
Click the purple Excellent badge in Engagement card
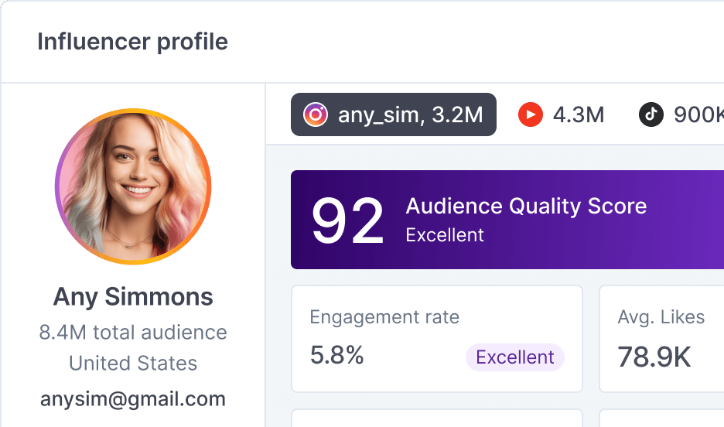pos(514,357)
